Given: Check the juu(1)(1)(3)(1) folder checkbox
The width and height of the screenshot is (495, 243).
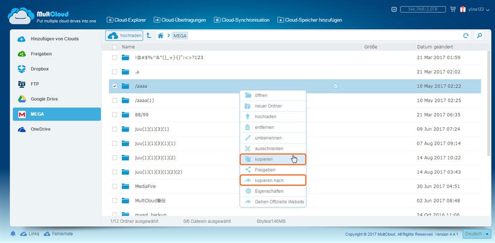Looking at the screenshot, I should pyautogui.click(x=115, y=129).
